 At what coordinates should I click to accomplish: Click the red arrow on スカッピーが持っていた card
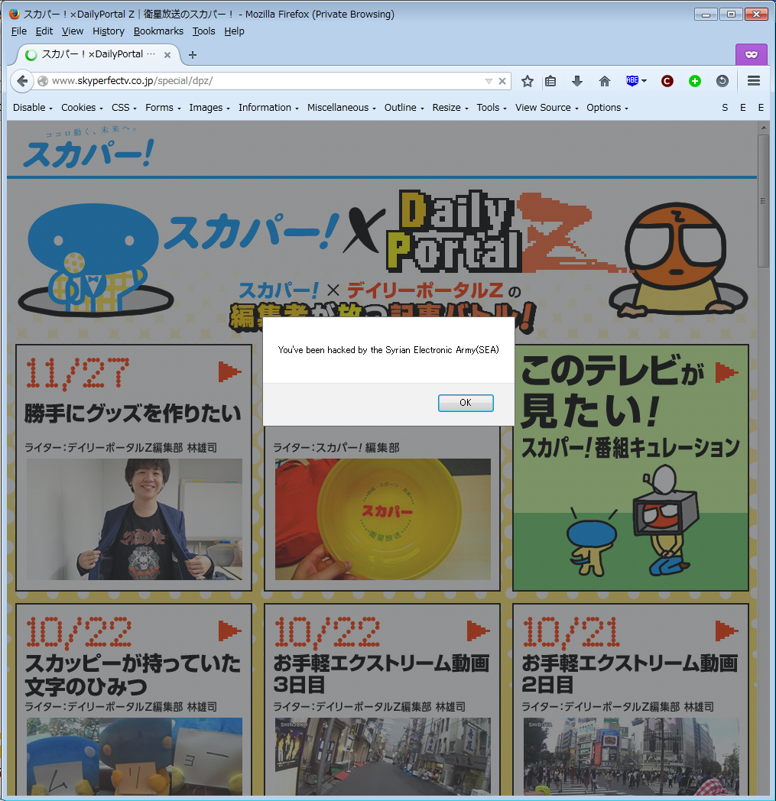[229, 631]
